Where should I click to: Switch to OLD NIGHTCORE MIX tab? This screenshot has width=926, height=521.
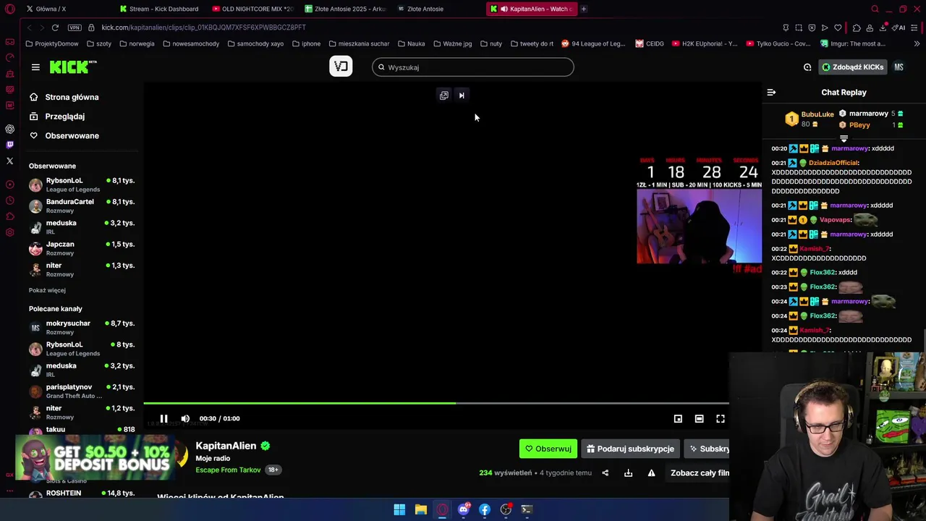(252, 9)
